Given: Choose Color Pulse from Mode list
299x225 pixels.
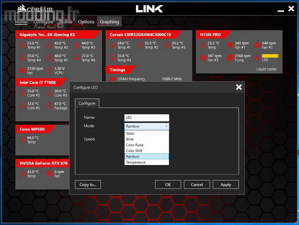Looking at the screenshot, I should pyautogui.click(x=147, y=145).
